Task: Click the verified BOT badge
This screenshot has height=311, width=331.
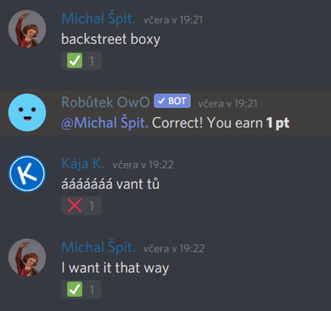Action: point(172,101)
